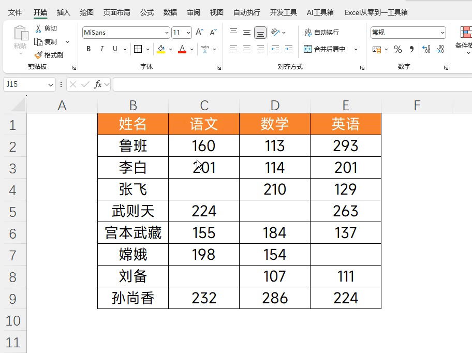The height and width of the screenshot is (353, 472).
Task: Increase font size with larger A icon
Action: 200,33
